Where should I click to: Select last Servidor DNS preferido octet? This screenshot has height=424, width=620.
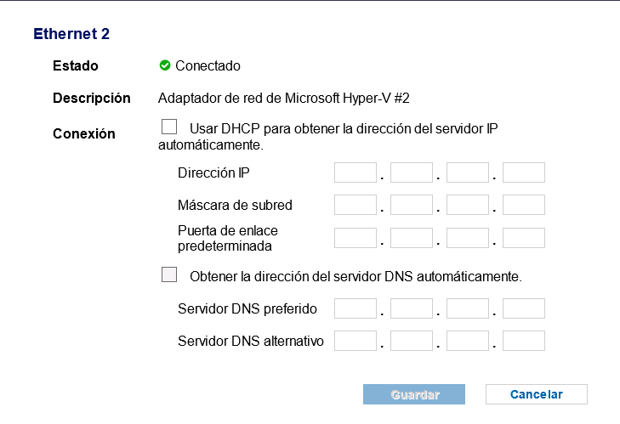(524, 308)
